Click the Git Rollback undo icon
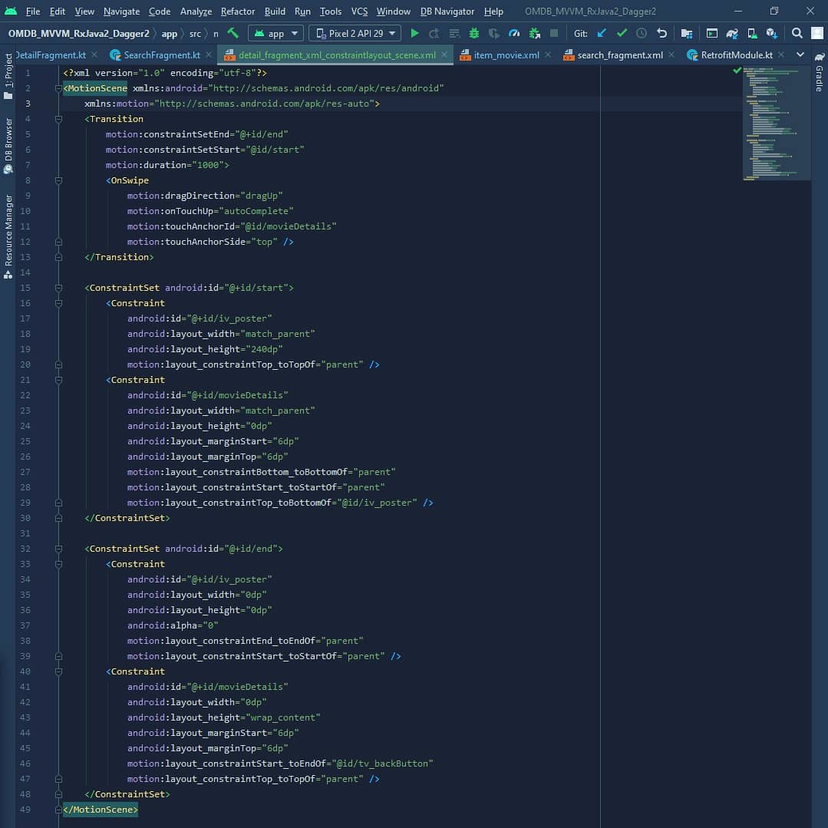 pos(661,33)
